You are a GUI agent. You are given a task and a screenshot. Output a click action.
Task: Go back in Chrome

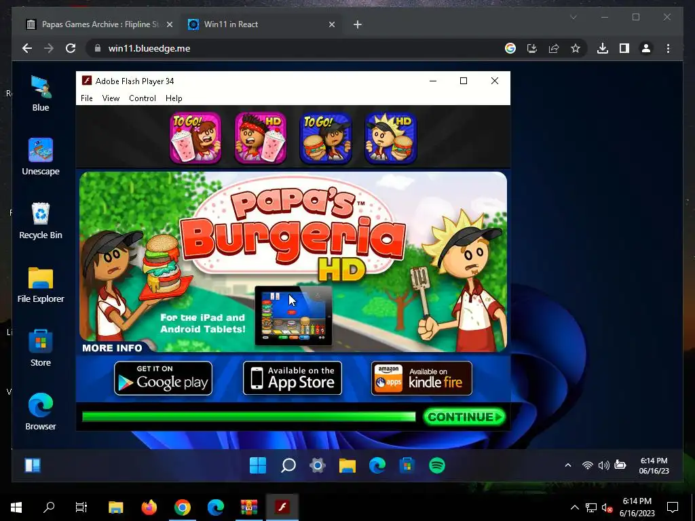(x=27, y=48)
